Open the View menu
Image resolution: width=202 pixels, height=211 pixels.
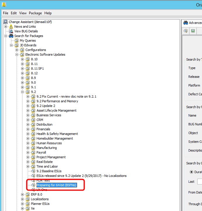[23, 13]
